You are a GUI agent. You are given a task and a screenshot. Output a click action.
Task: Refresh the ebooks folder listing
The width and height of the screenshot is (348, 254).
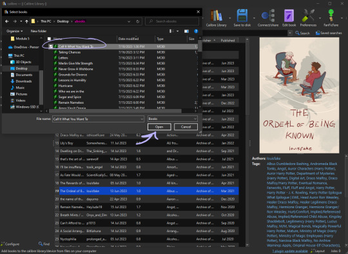(x=138, y=21)
